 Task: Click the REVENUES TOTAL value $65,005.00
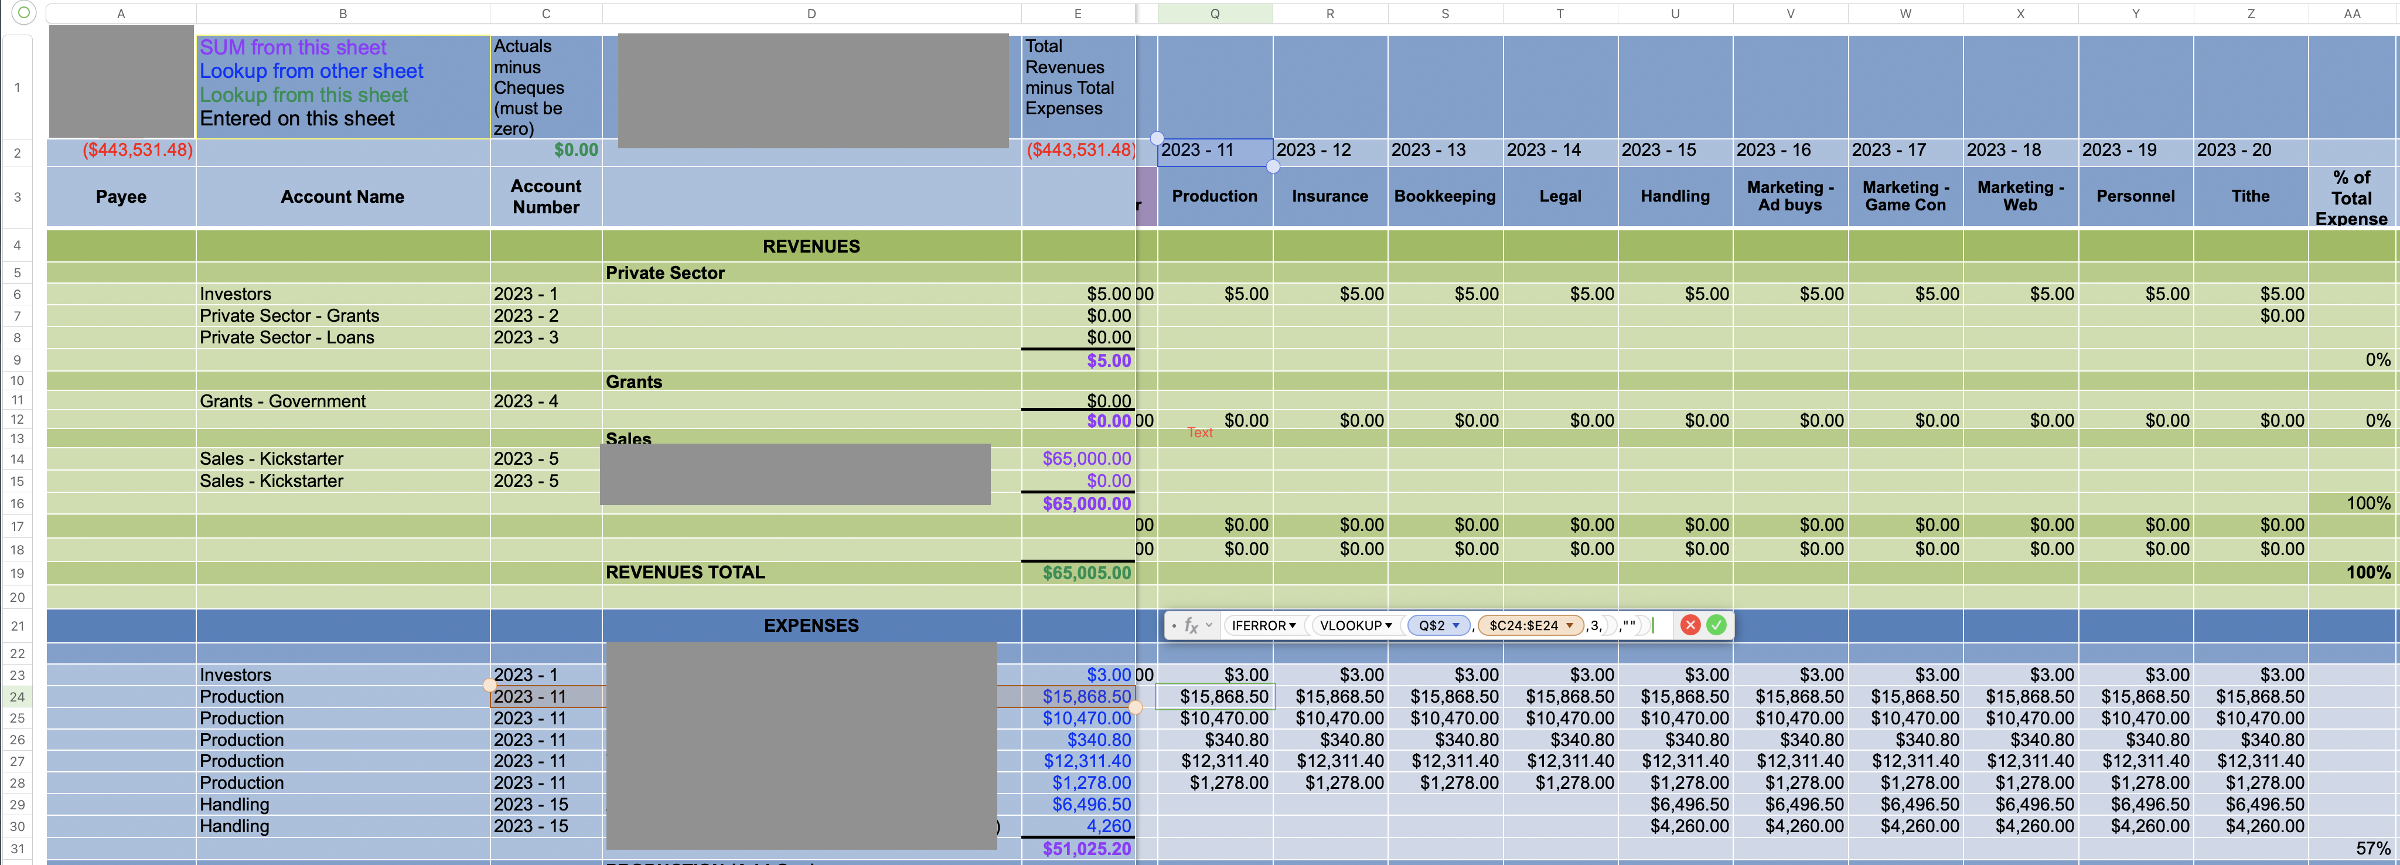1085,573
